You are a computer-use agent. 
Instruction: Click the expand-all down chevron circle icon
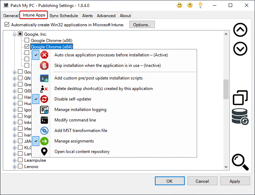tap(240, 49)
